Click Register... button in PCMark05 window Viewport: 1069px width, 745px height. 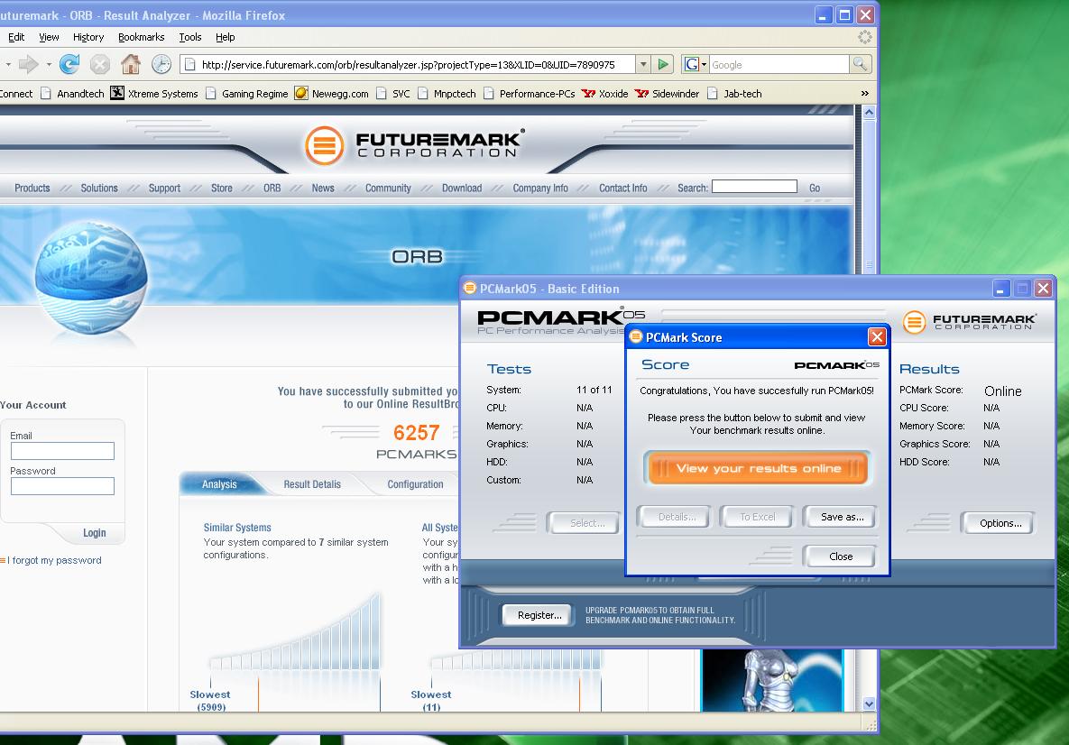pos(539,615)
